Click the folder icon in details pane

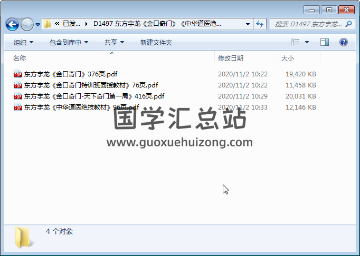pyautogui.click(x=24, y=238)
